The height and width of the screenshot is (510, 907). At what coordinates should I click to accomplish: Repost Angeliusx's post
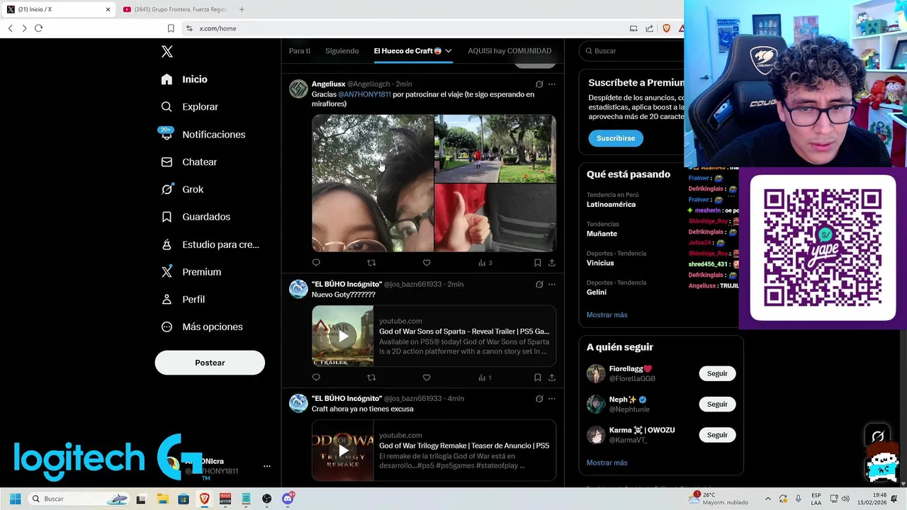[371, 263]
